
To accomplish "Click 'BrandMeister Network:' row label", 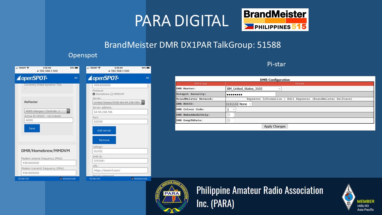I will click(x=195, y=99).
